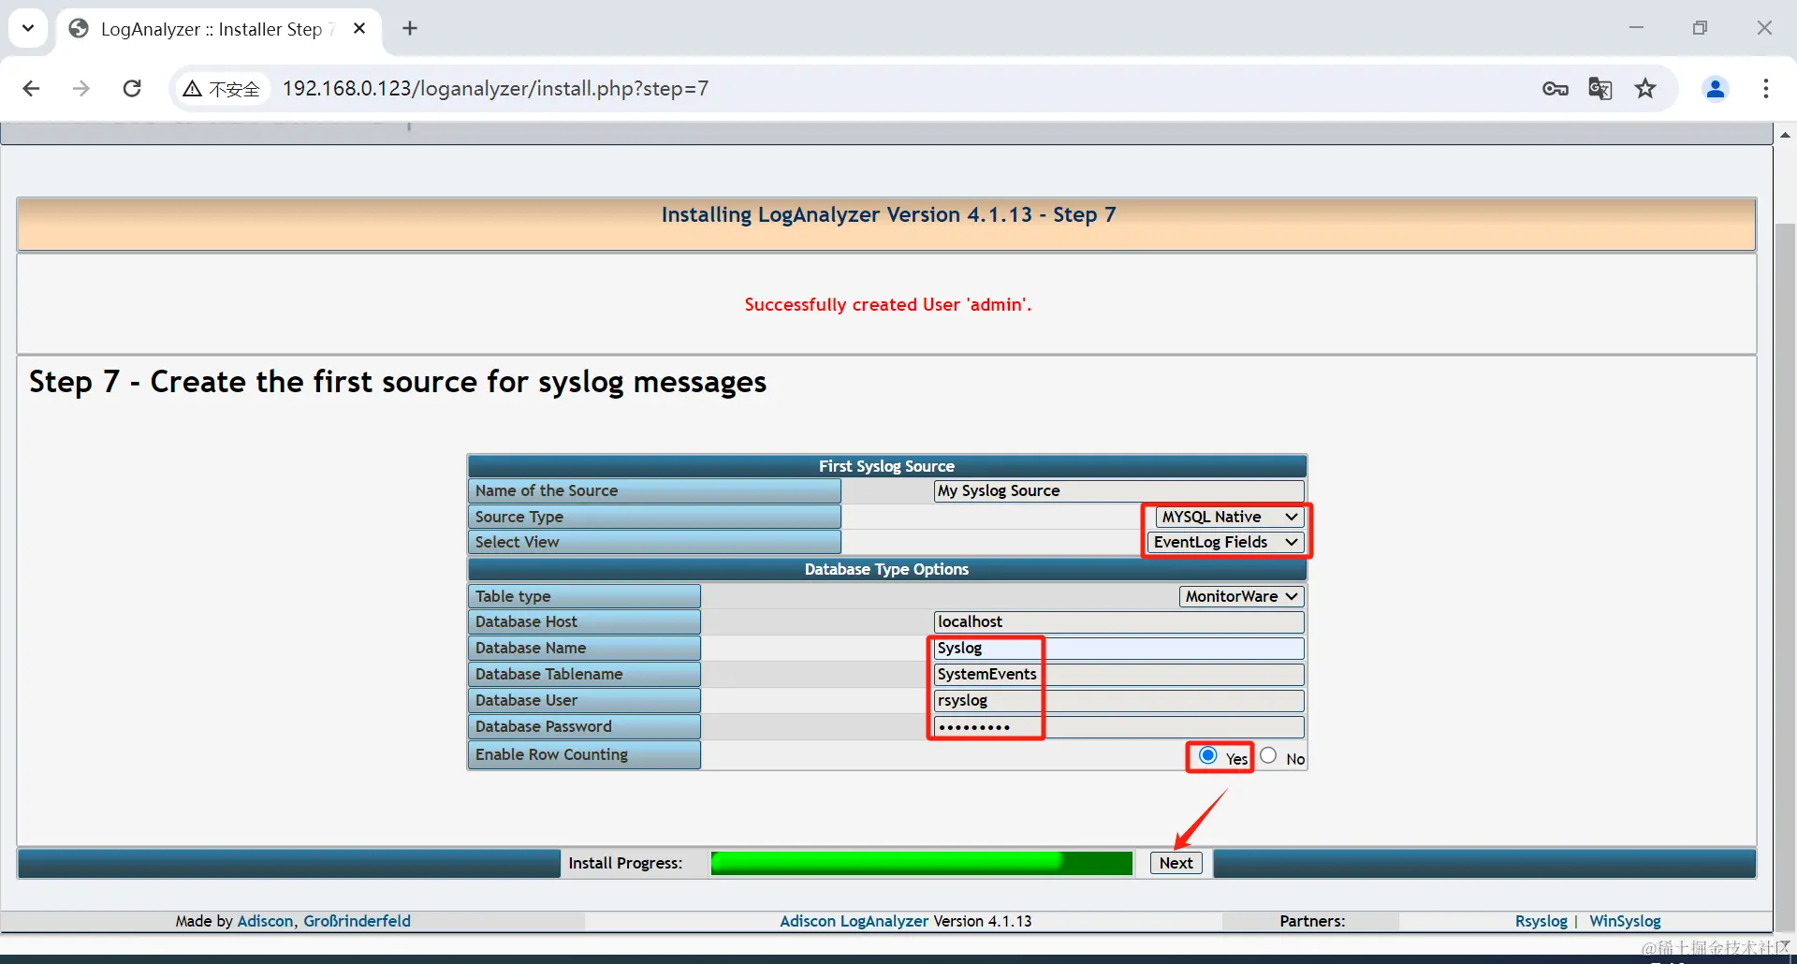Click the 'First Syslog Source' header
The width and height of the screenshot is (1797, 964).
tap(886, 466)
